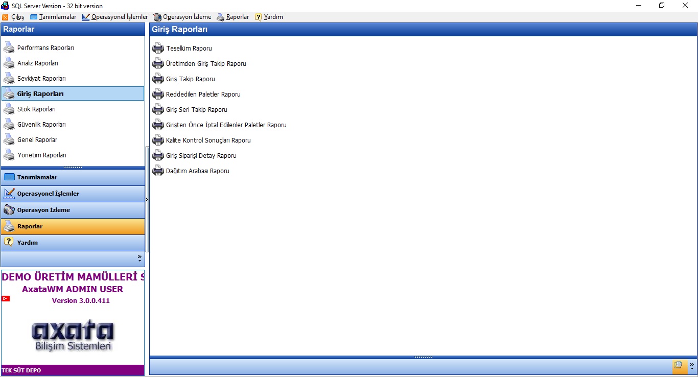Click the printer icon beside Tesellüm Raporu
698x377 pixels.
(x=158, y=49)
